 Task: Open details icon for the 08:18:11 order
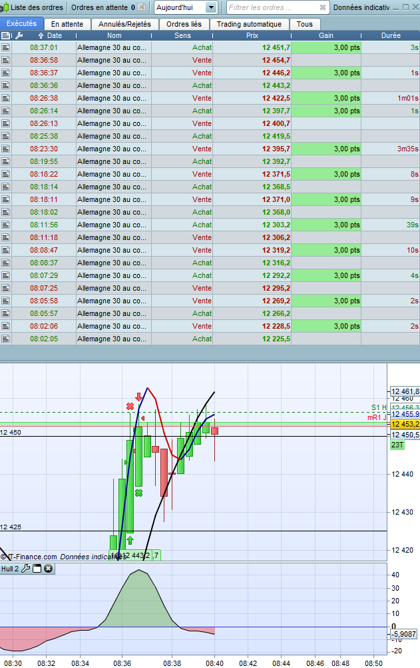(x=5, y=199)
